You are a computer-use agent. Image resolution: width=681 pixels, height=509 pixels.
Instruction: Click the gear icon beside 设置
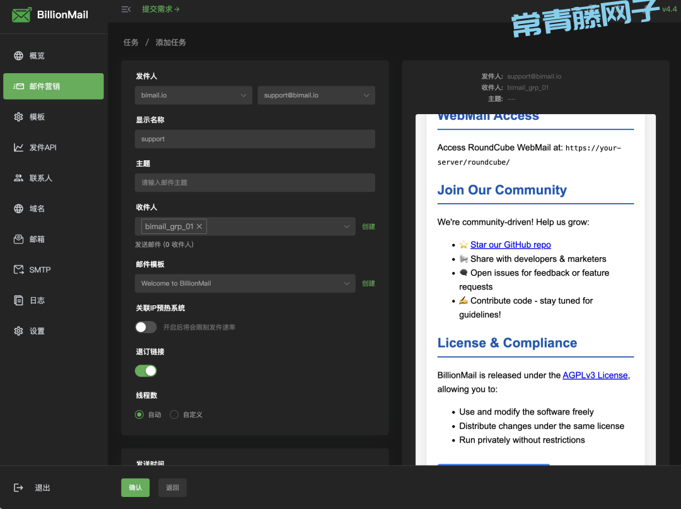tap(18, 331)
